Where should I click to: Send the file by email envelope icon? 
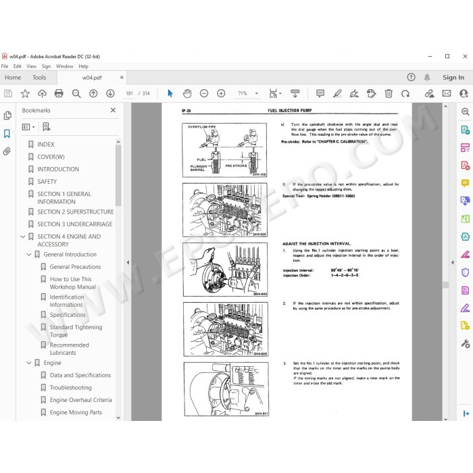click(x=447, y=93)
